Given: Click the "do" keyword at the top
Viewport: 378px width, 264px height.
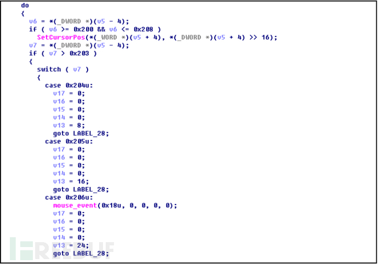Looking at the screenshot, I should point(25,5).
